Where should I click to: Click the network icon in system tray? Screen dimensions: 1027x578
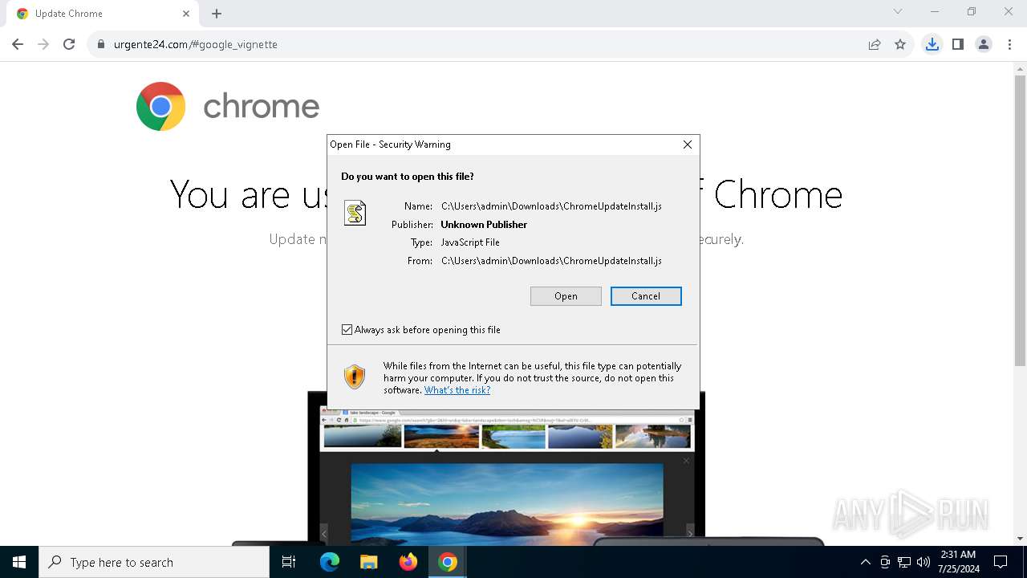pyautogui.click(x=904, y=562)
